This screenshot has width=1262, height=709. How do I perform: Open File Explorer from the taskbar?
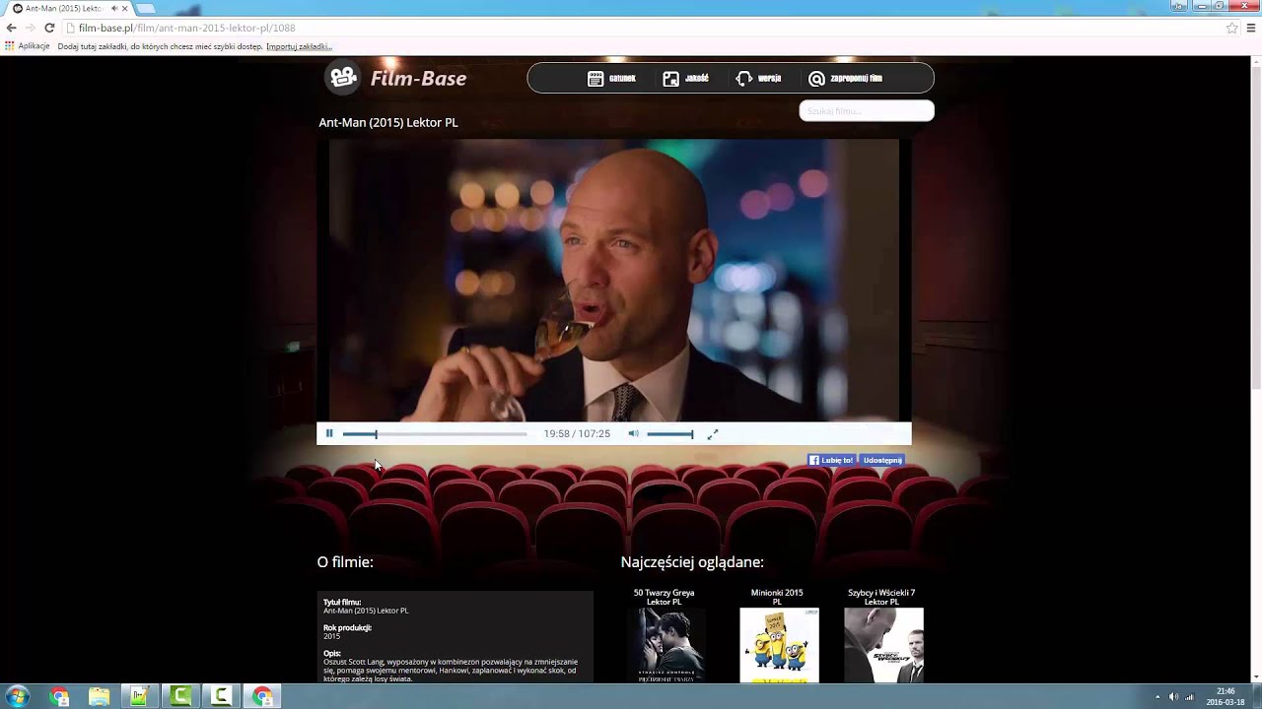100,696
